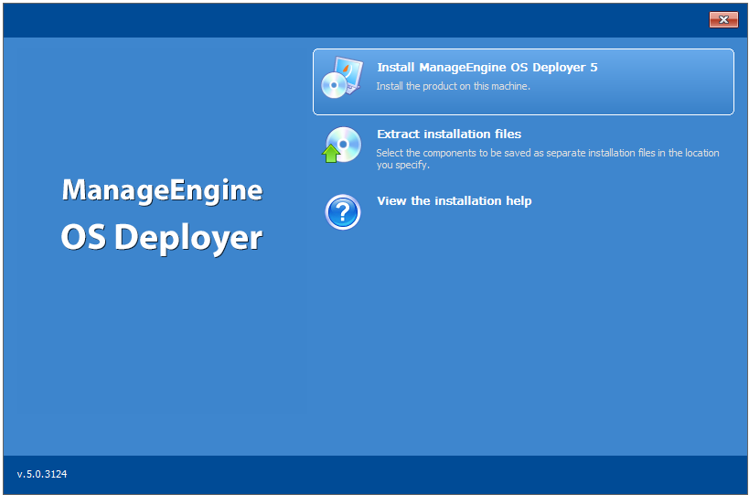Click the 'Select the components to be saved' description
Screen dimensions: 749x495
pos(548,158)
